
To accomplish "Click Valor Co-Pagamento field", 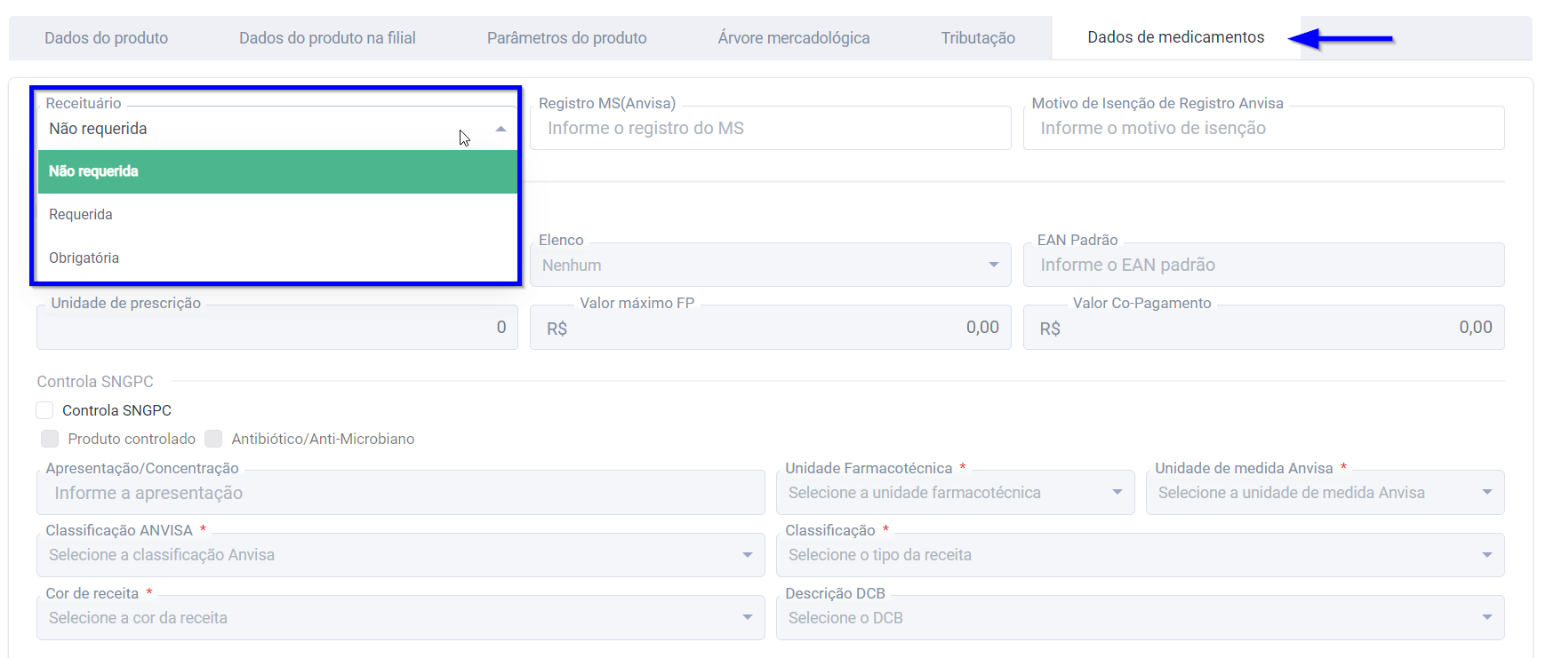I will (1263, 328).
